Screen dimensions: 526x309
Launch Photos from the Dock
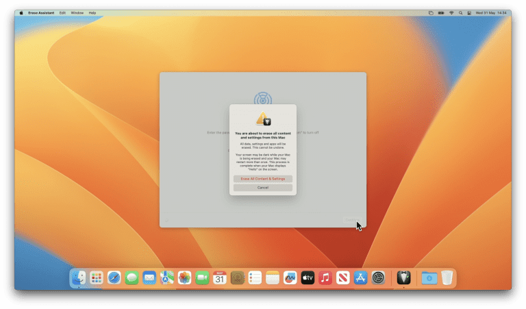[184, 277]
